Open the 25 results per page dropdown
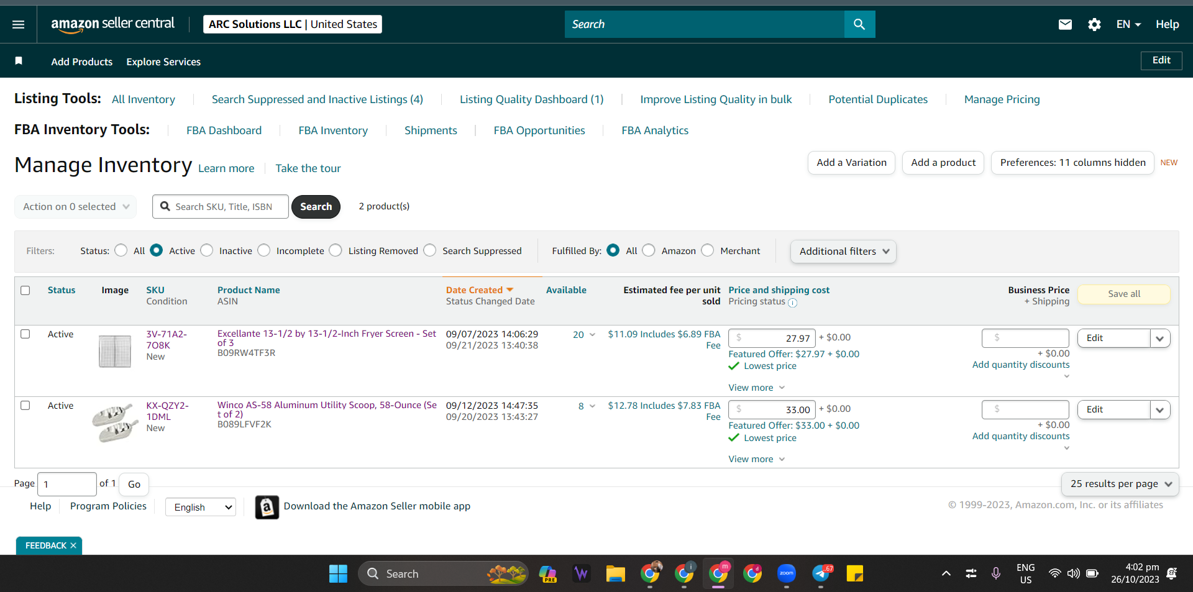 1120,484
